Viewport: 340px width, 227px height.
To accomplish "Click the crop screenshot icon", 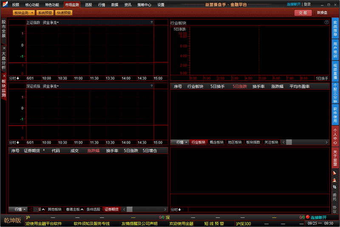I will [334, 187].
